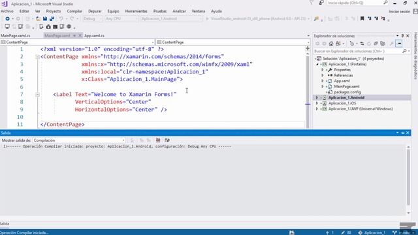Pin the Salida output panel
Image resolution: width=418 pixels, height=235 pixels.
pyautogui.click(x=402, y=133)
